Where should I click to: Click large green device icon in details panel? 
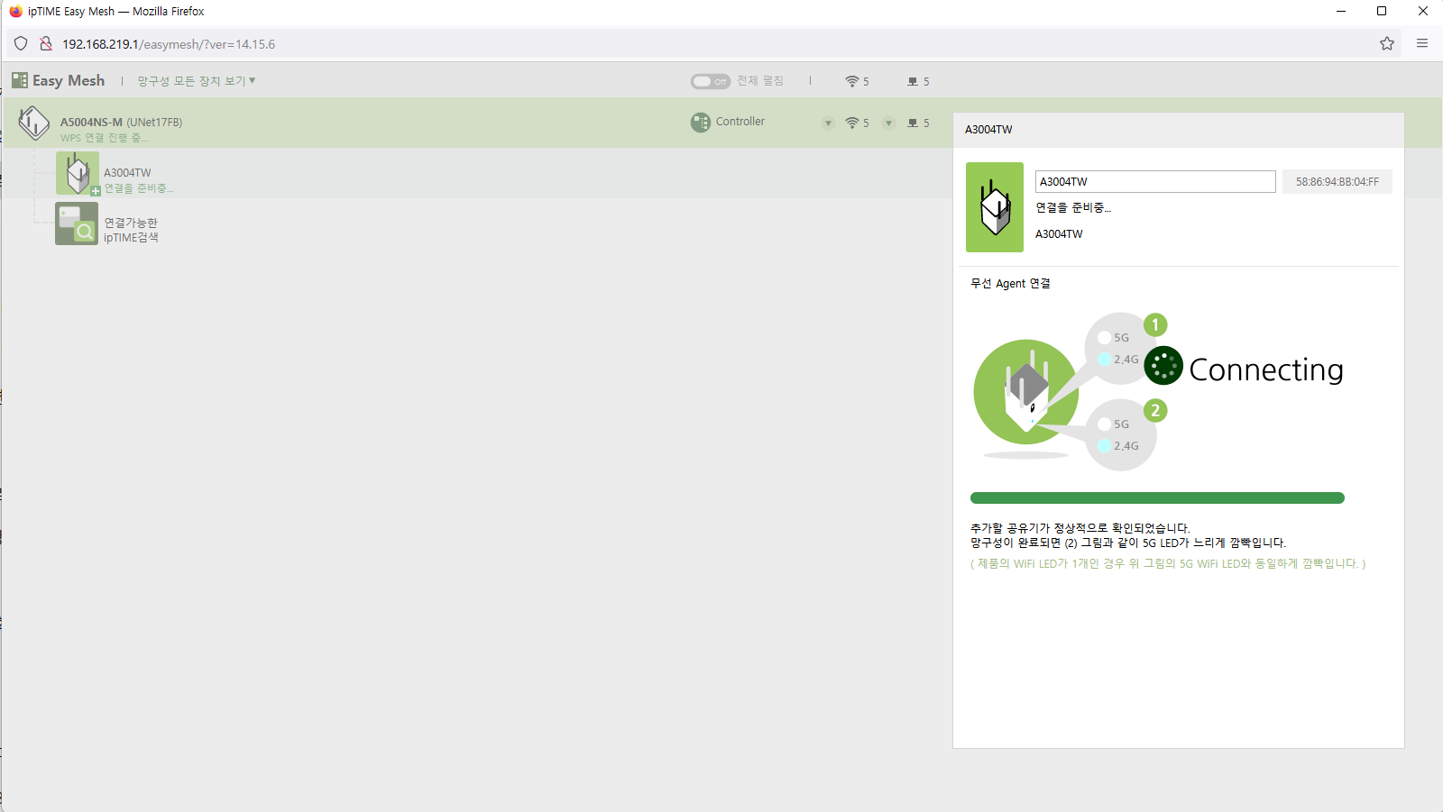click(995, 207)
